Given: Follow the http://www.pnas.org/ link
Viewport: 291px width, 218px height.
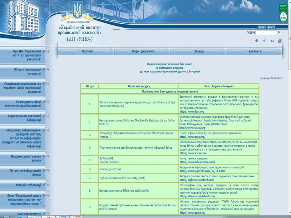Looking at the screenshot, I should [x=192, y=137].
